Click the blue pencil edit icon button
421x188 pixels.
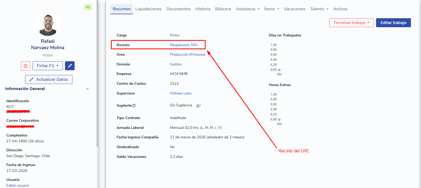coord(70,66)
